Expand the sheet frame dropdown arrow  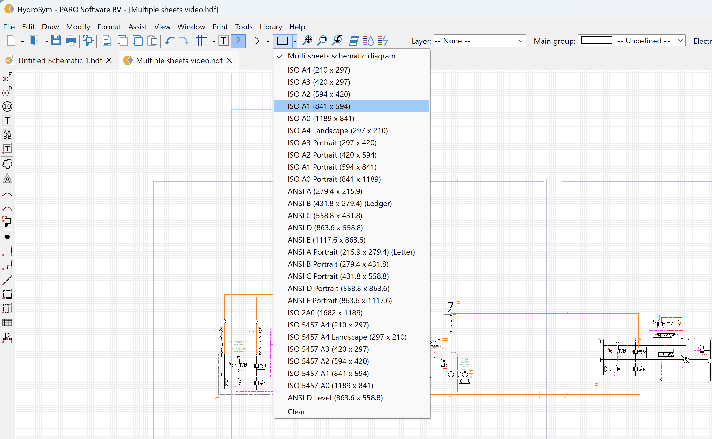pyautogui.click(x=295, y=41)
